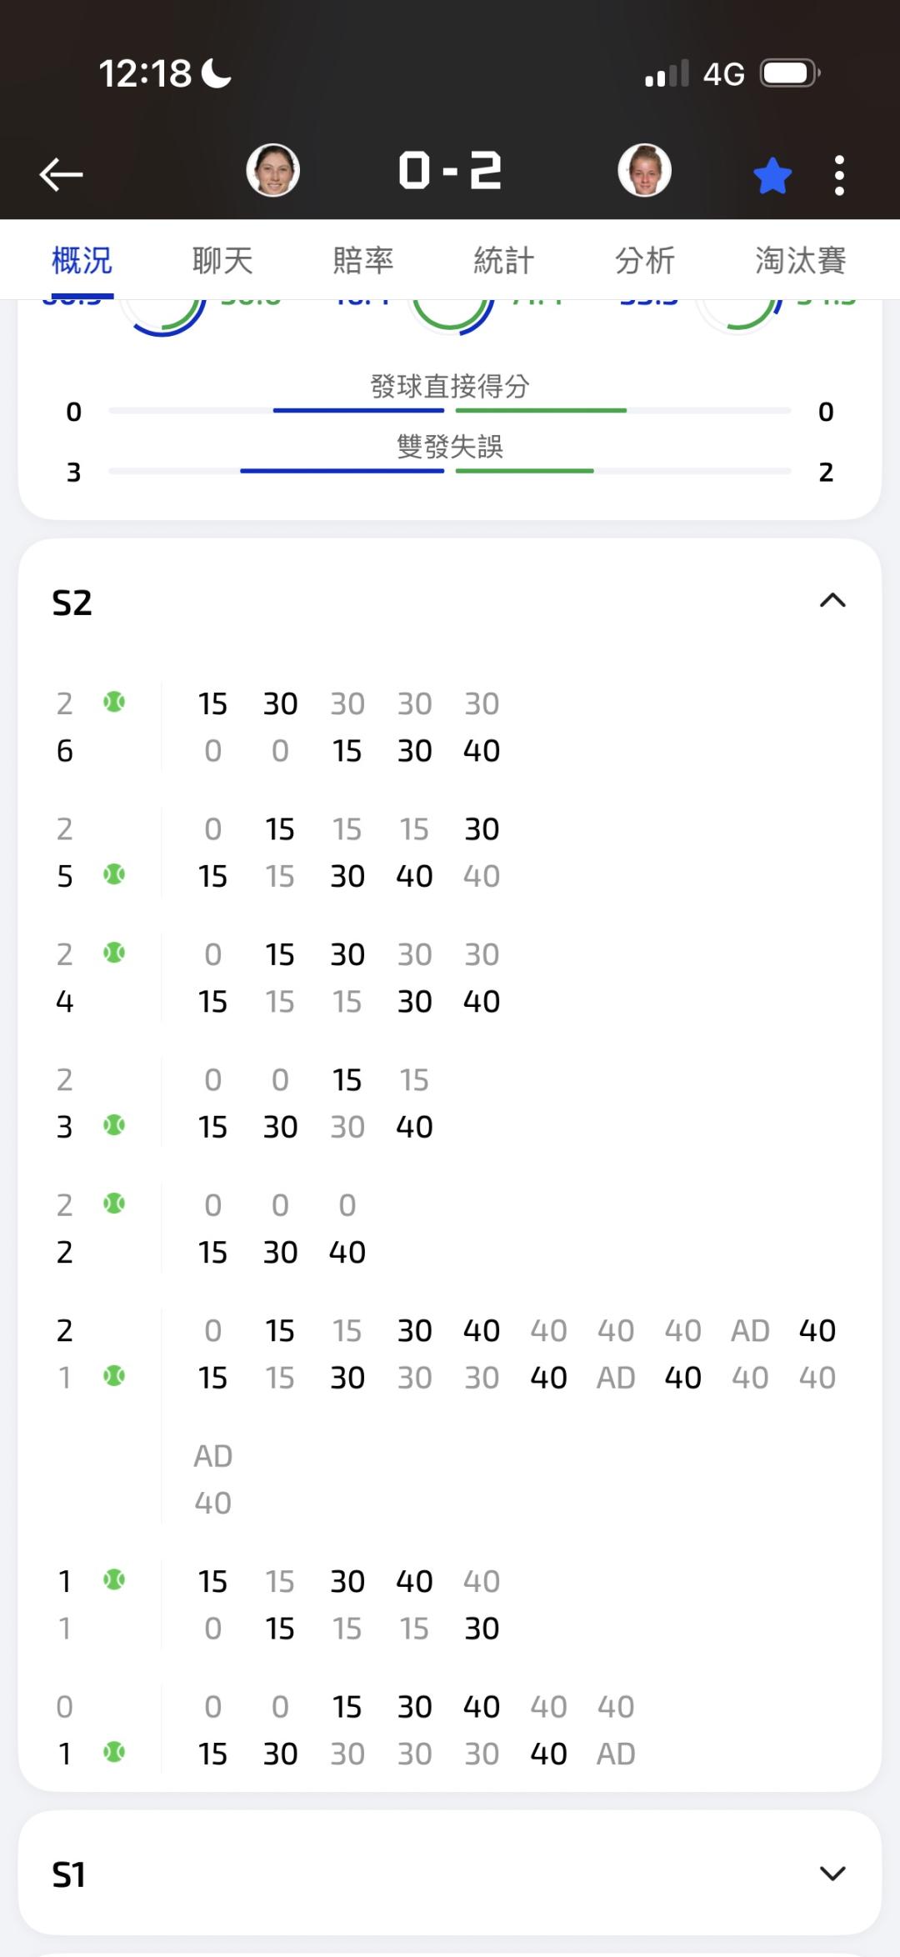Switch to the 賠率 tab
This screenshot has height=1957, width=900.
(363, 260)
